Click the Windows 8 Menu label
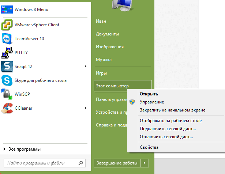 point(31,10)
